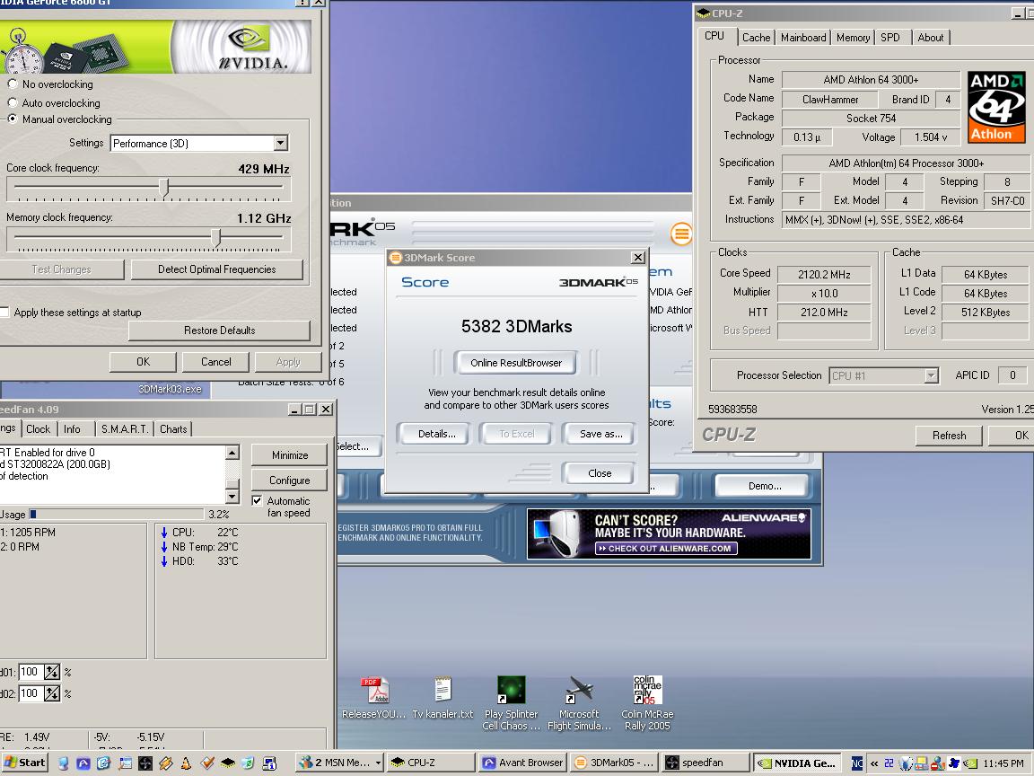Launch Play Splinter Cell Chaos desktop shortcut

[511, 703]
